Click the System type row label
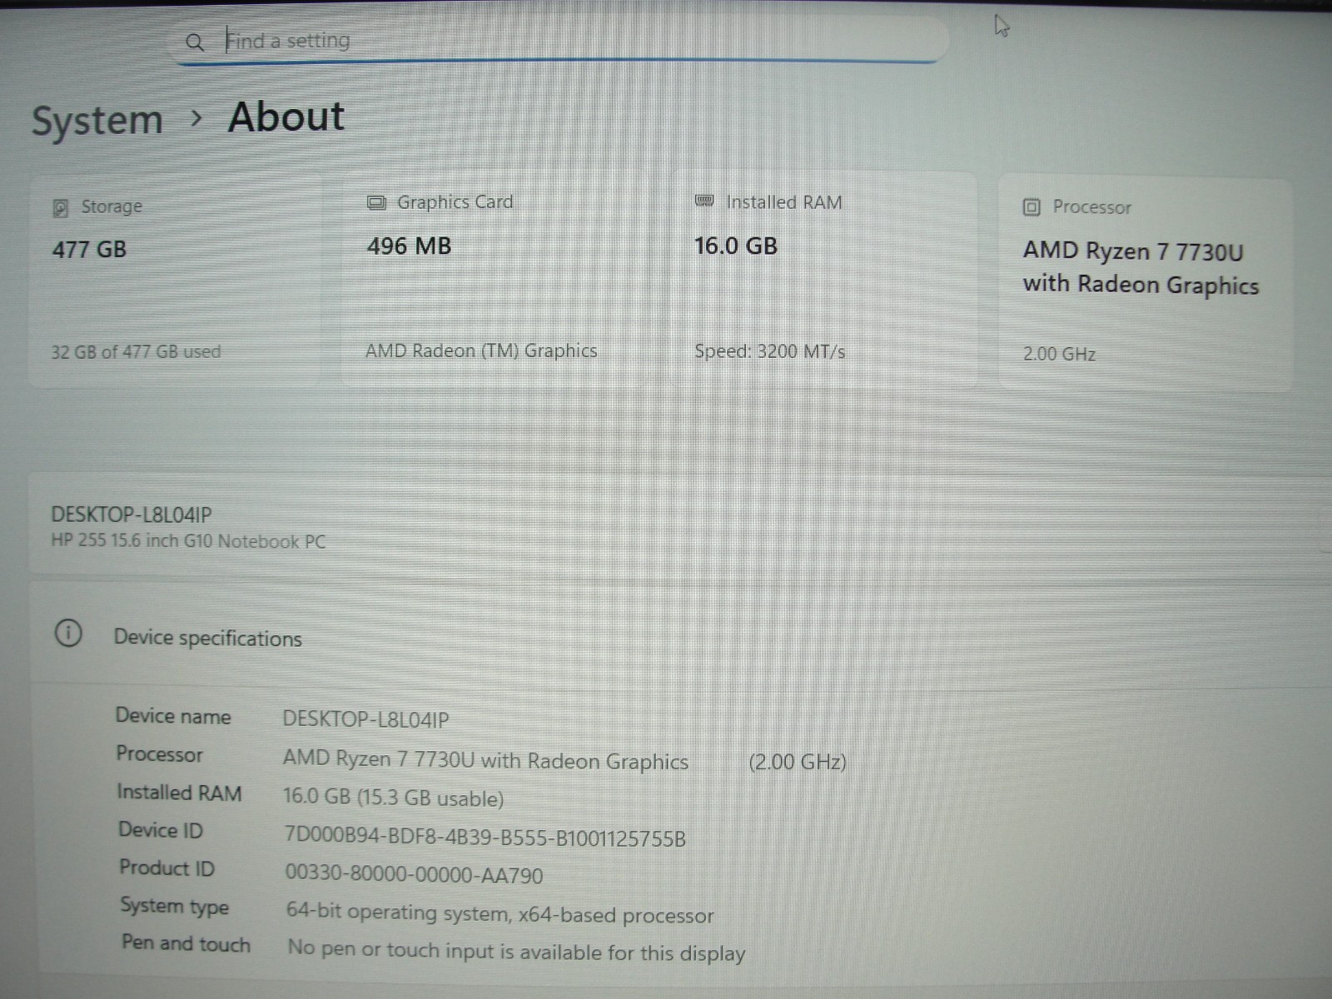This screenshot has height=999, width=1332. coord(174,907)
